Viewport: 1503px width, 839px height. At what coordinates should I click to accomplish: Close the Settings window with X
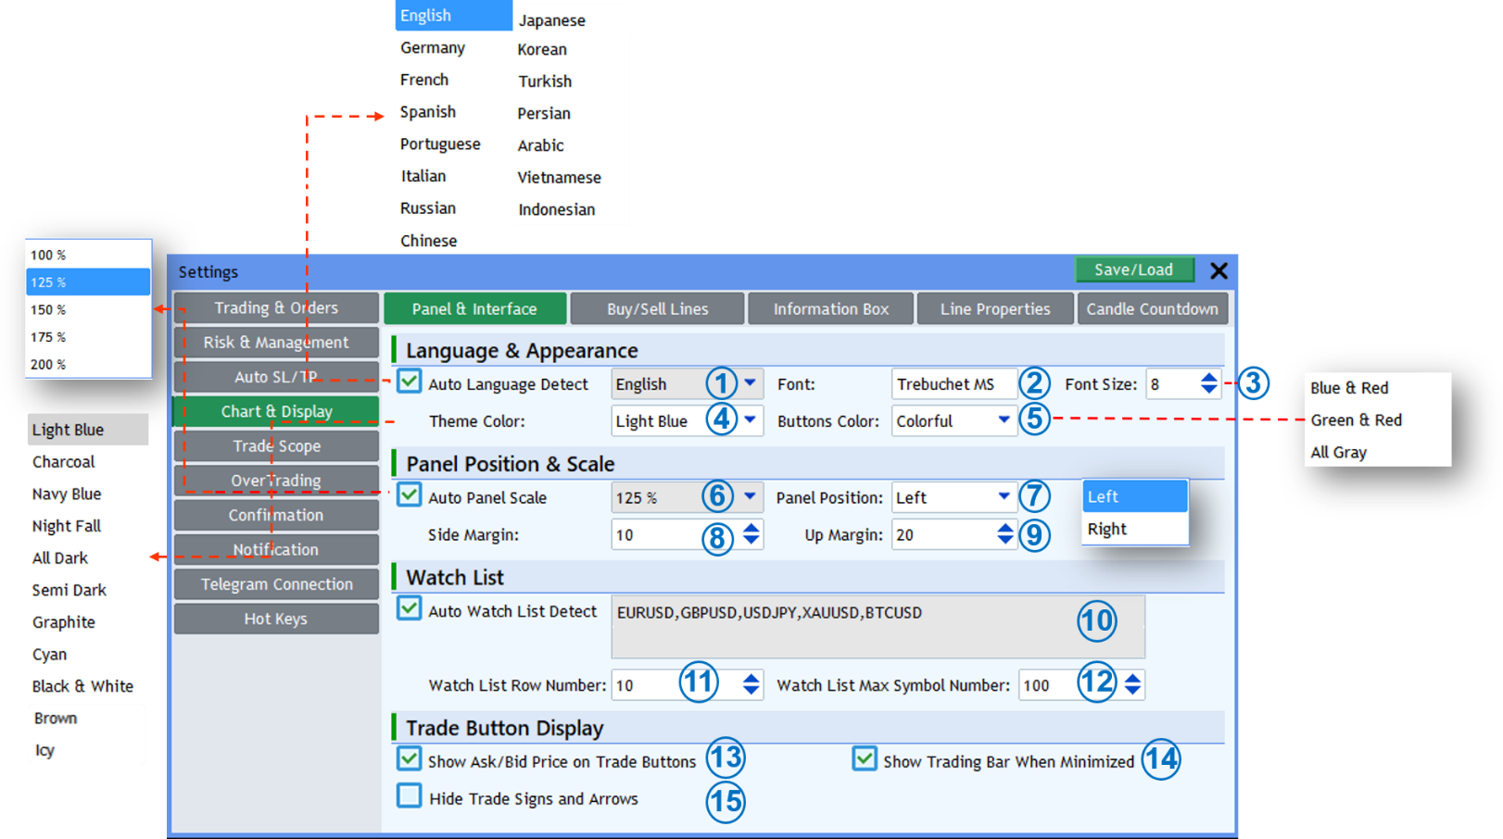click(x=1219, y=270)
